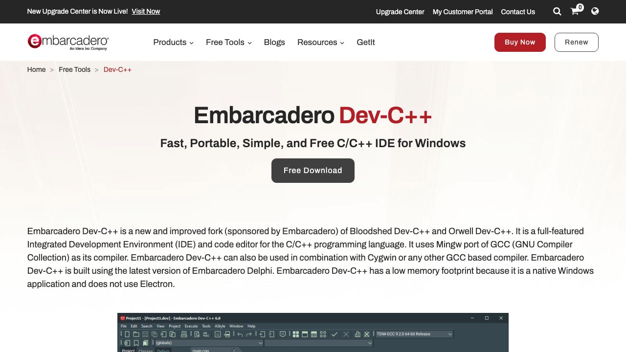This screenshot has width=626, height=352.
Task: Click Save disk icon in Dev-C++ screenshot
Action: click(x=145, y=334)
